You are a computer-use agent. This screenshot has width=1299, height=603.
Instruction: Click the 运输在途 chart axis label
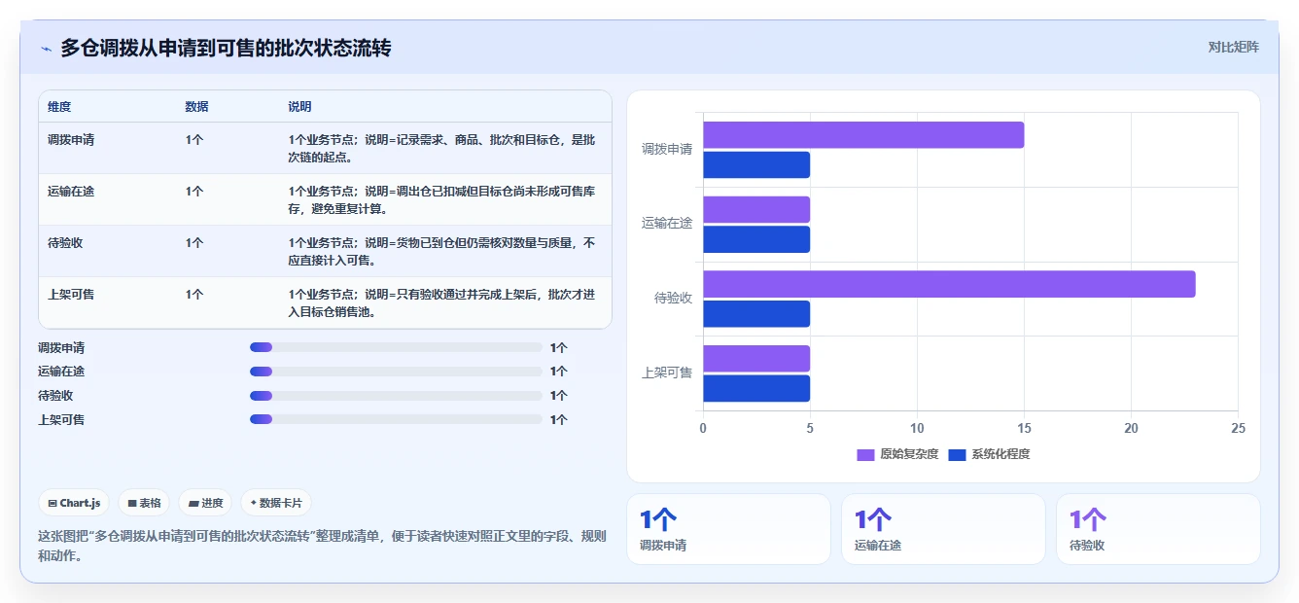point(667,223)
